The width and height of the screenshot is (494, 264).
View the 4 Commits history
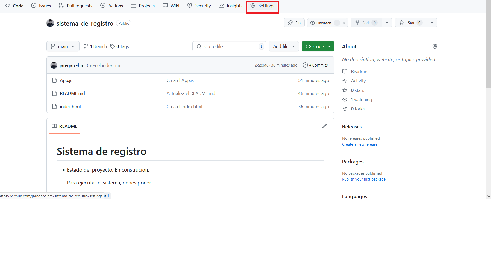pyautogui.click(x=315, y=65)
